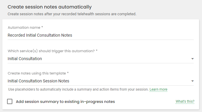Click the 'Automation name' field label

[24, 28]
